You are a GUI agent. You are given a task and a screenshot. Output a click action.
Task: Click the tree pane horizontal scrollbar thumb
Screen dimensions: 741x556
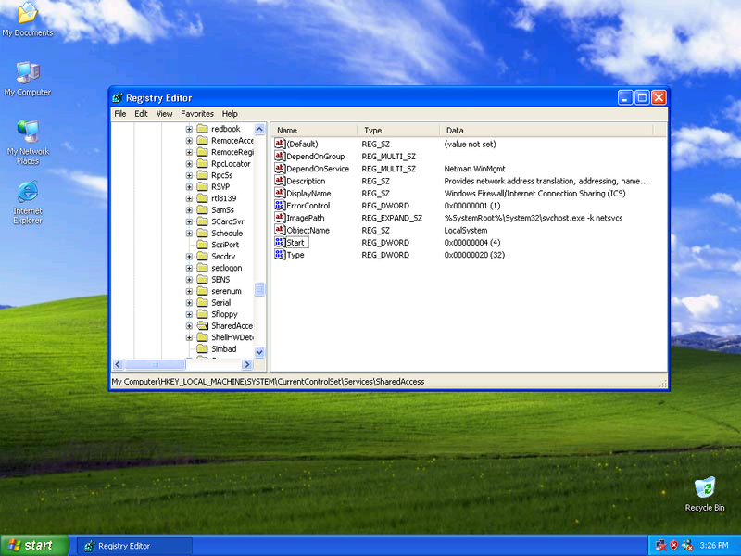[155, 364]
